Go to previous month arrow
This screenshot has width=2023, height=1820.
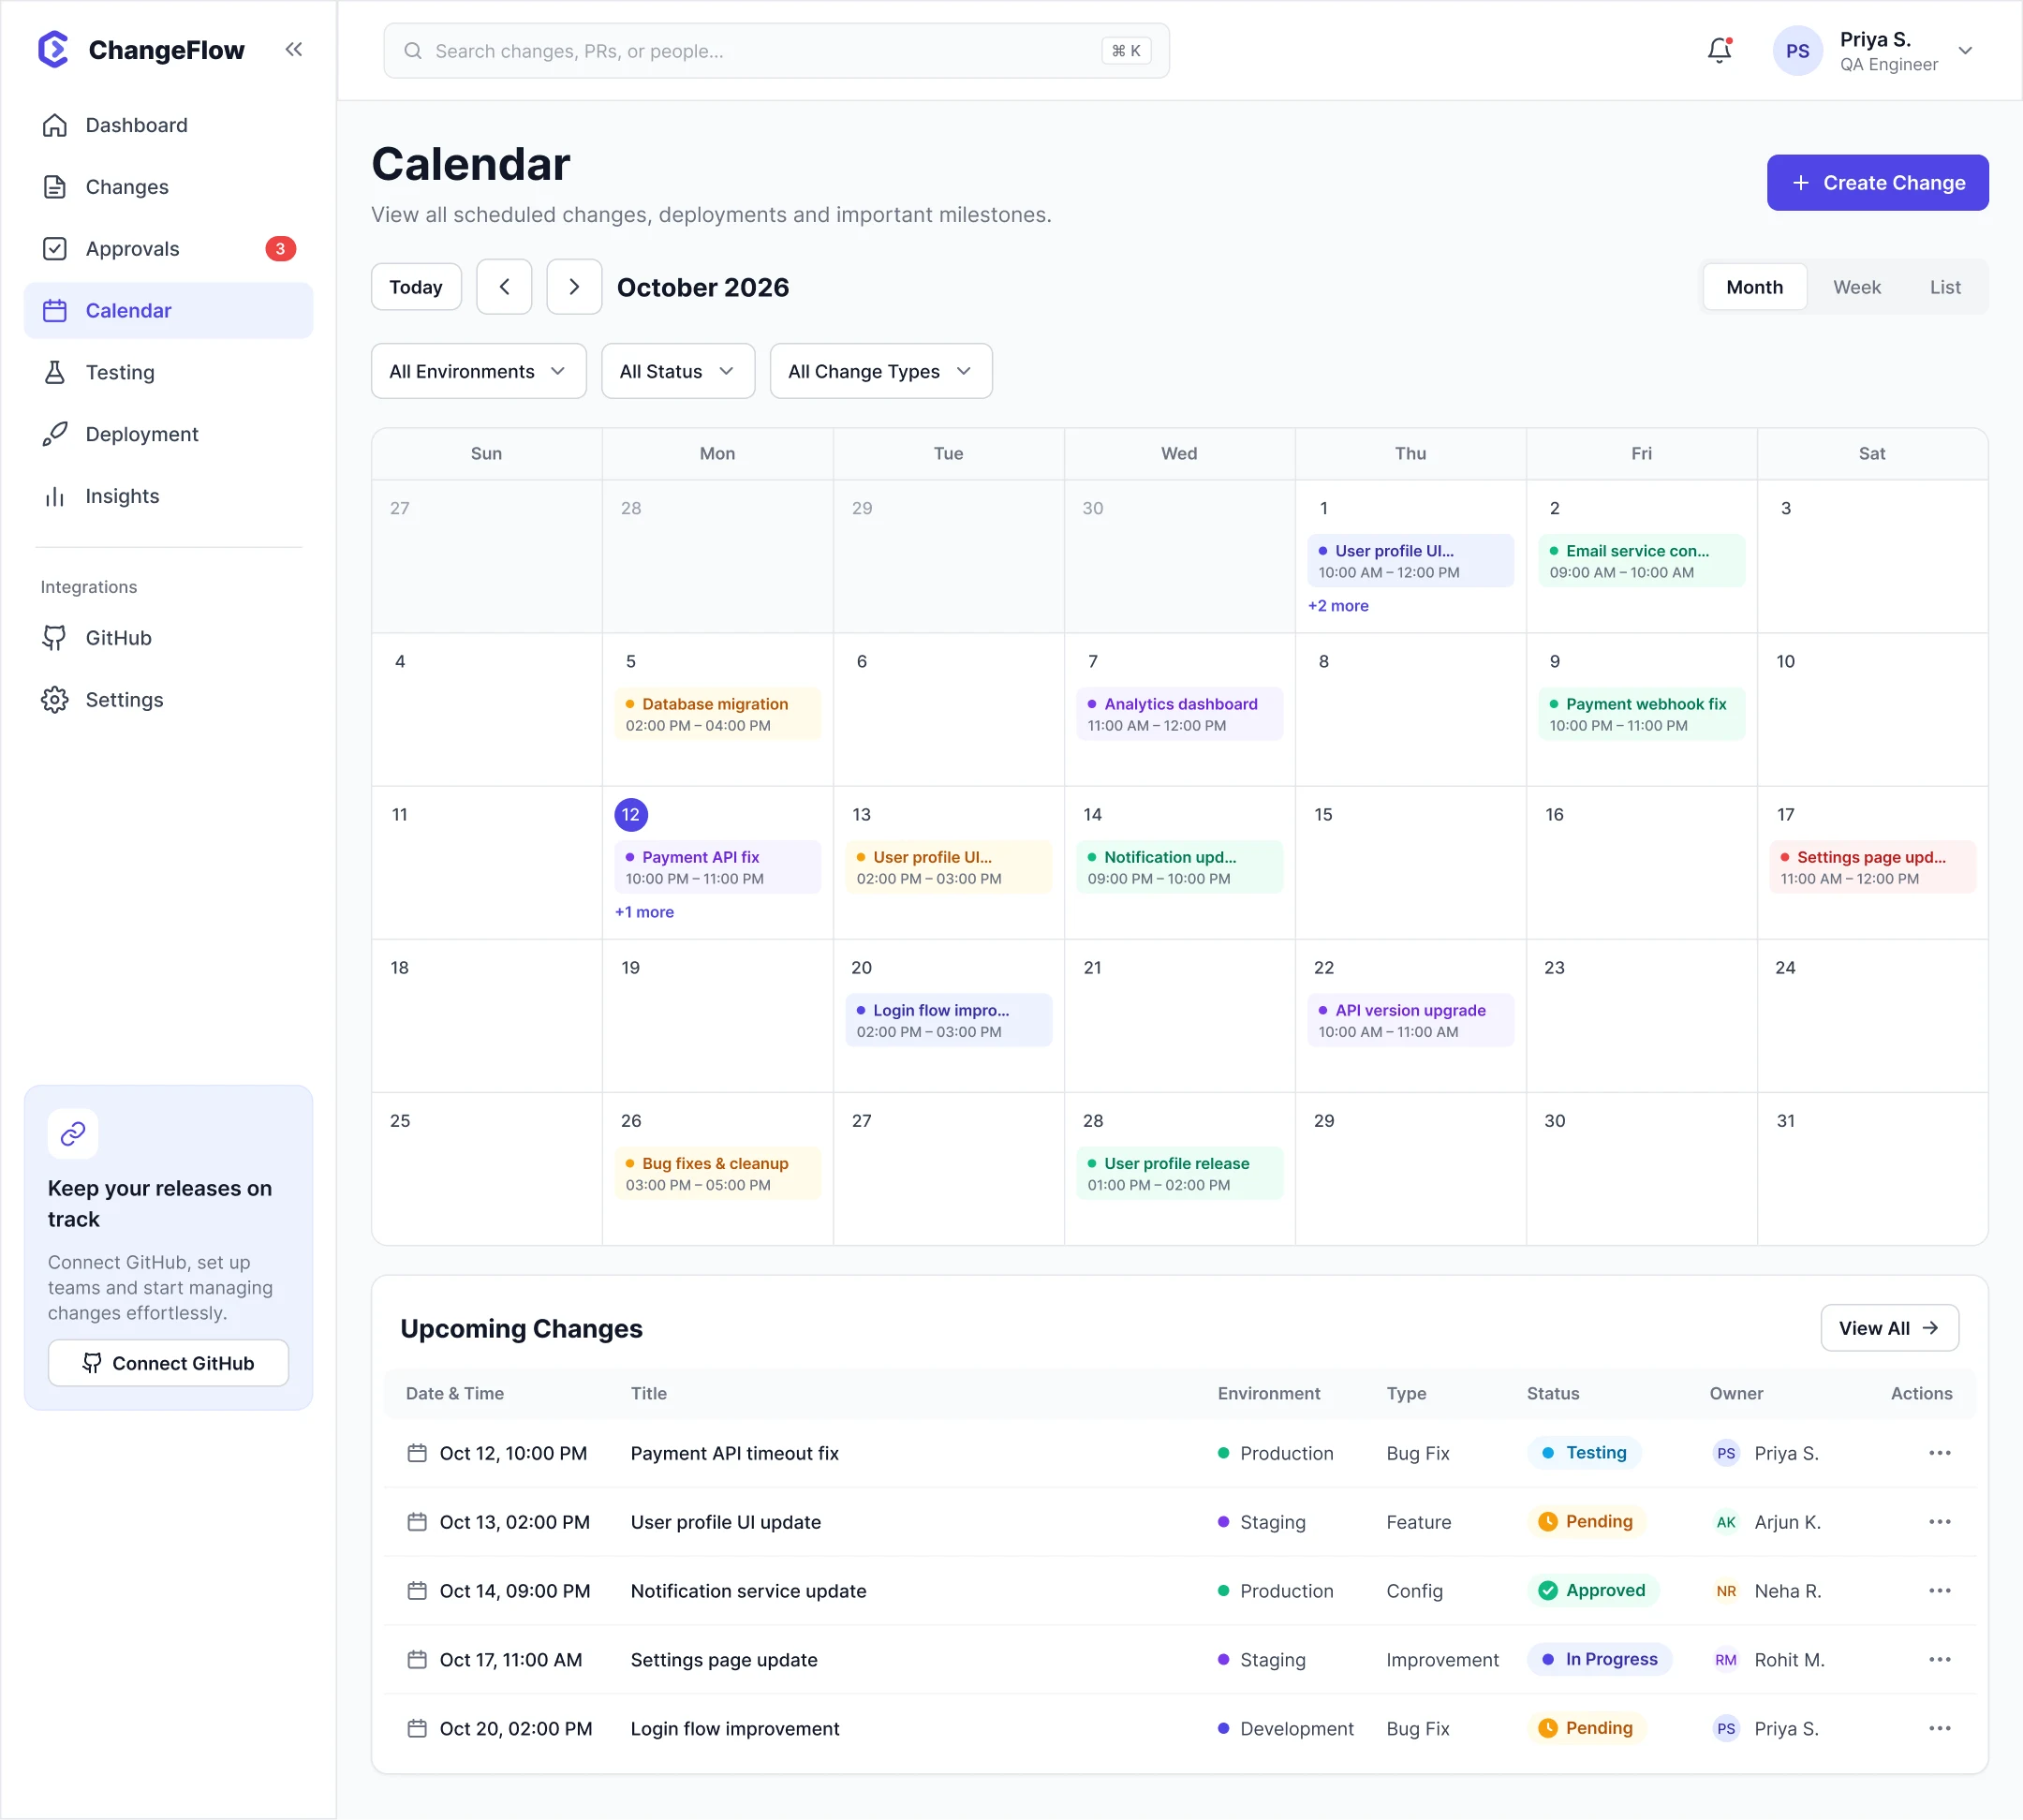[x=504, y=287]
